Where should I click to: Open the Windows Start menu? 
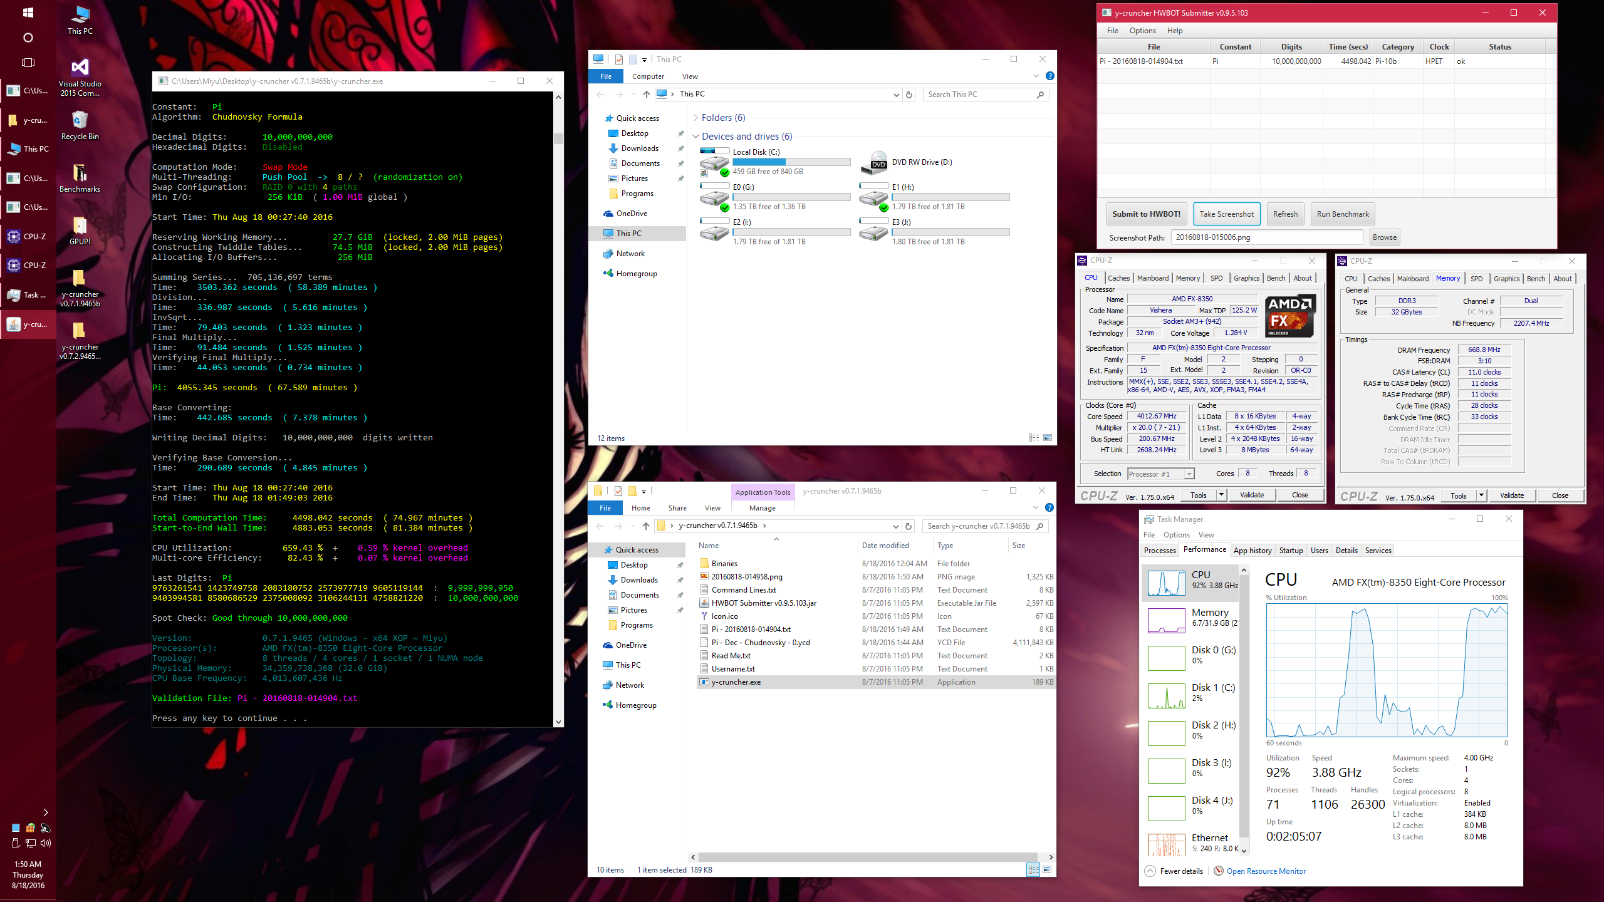[x=28, y=12]
